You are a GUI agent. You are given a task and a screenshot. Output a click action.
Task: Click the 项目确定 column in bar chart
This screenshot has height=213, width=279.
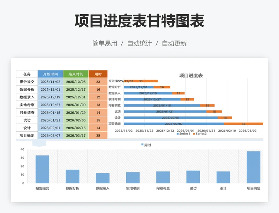click(254, 167)
